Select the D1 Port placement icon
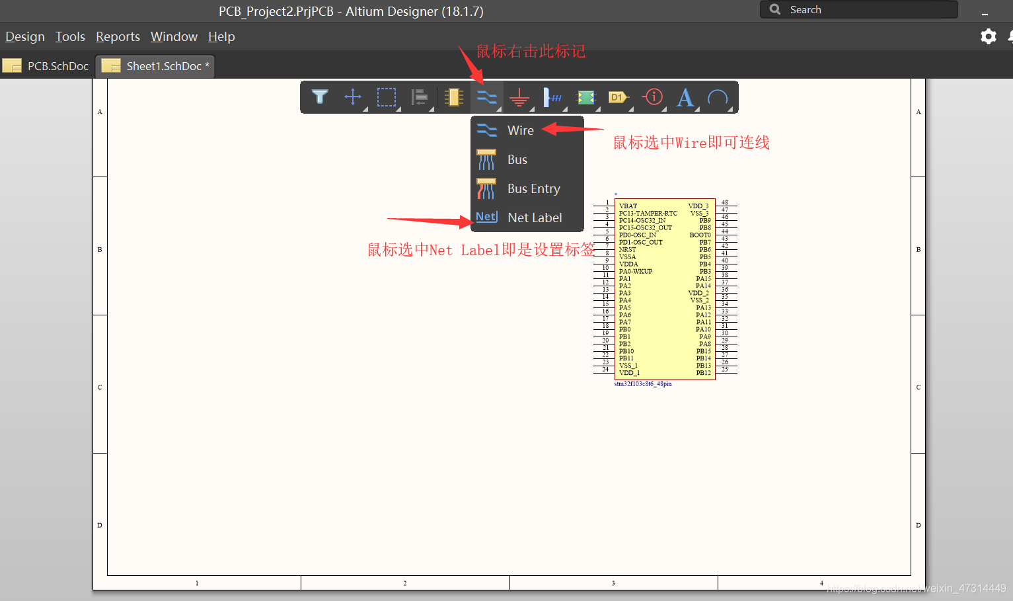The width and height of the screenshot is (1013, 601). coord(619,97)
